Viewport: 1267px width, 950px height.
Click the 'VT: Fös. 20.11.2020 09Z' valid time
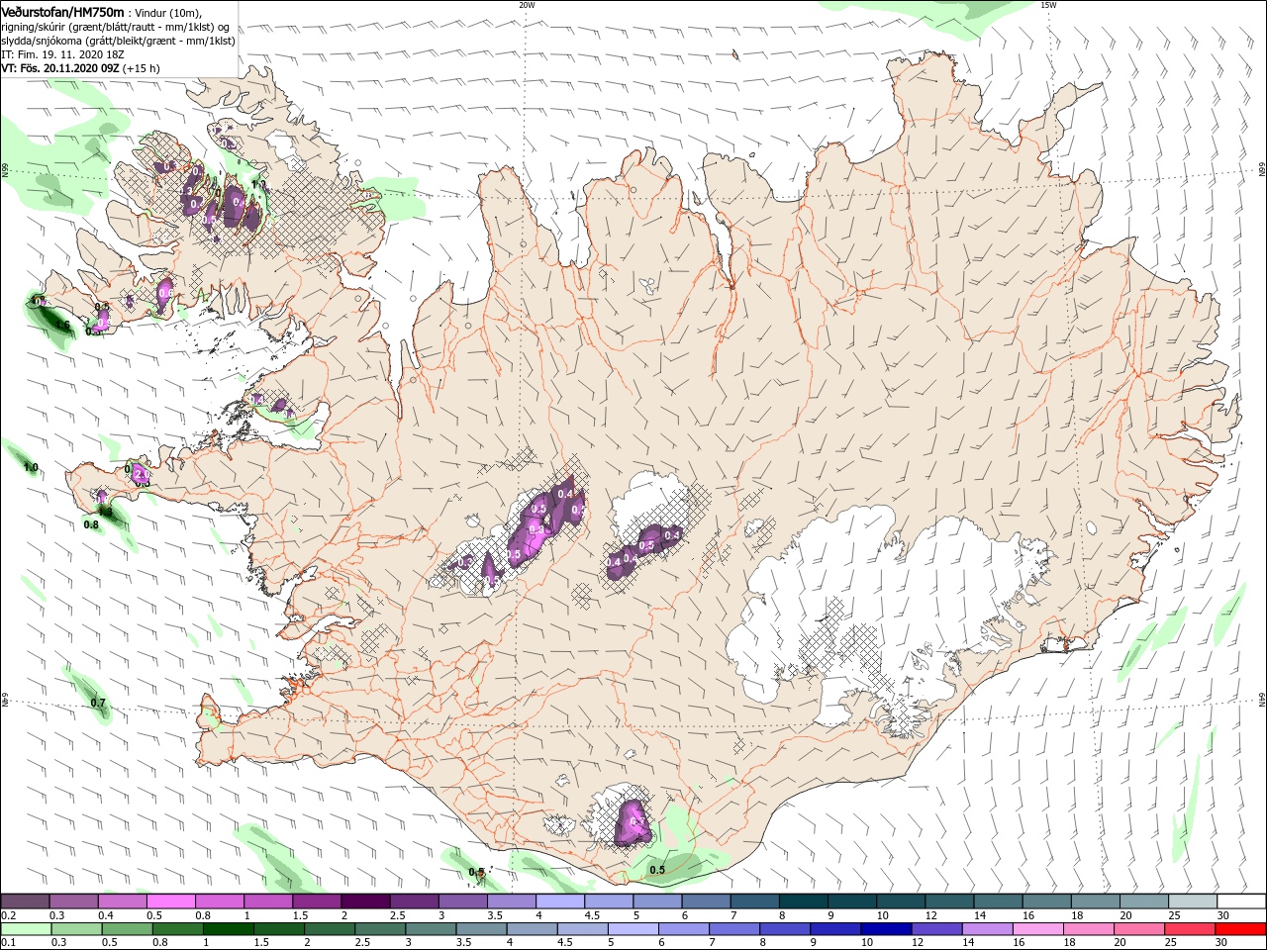pos(60,68)
